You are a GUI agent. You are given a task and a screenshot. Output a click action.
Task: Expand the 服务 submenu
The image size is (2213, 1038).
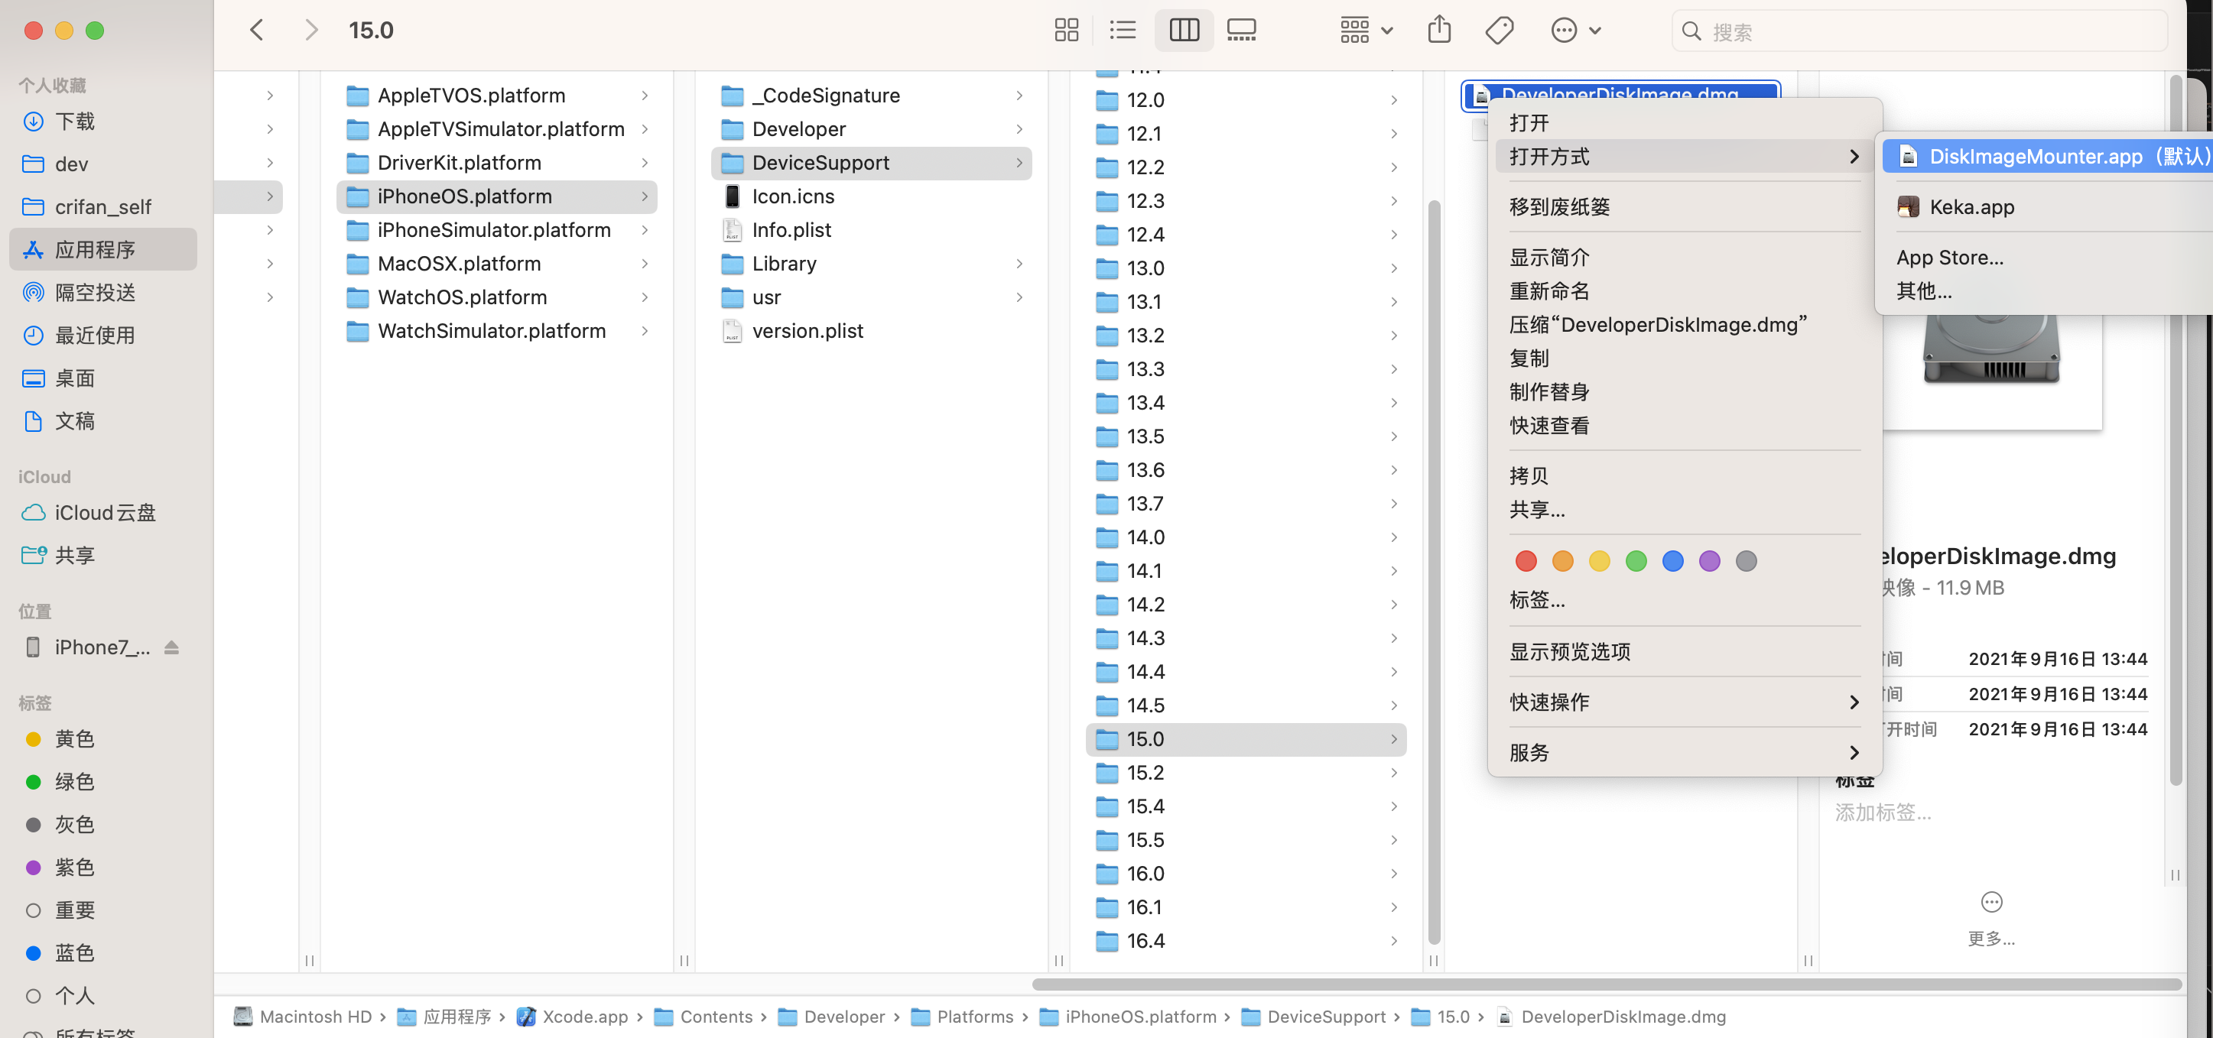coord(1684,753)
